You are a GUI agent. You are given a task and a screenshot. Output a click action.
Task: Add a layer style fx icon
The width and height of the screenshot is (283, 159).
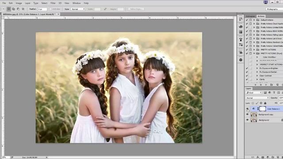(x=258, y=157)
